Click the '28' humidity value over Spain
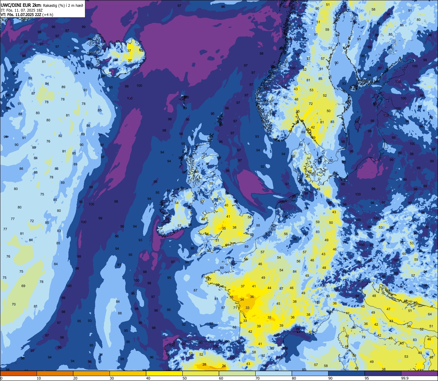The width and height of the screenshot is (438, 381). pos(204,365)
